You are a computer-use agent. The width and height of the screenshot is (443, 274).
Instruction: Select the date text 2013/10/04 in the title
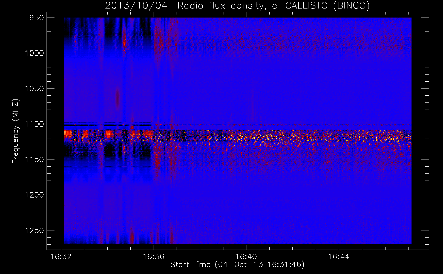[x=136, y=5]
